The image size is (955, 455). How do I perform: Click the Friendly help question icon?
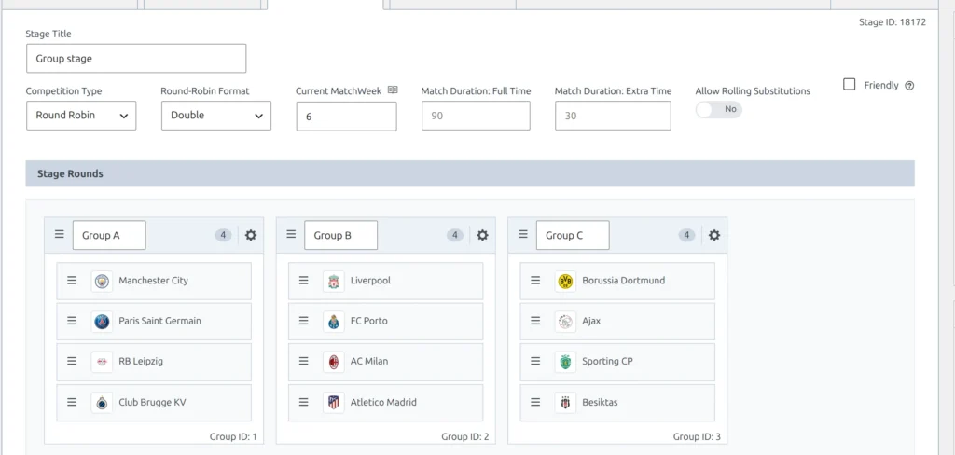909,86
